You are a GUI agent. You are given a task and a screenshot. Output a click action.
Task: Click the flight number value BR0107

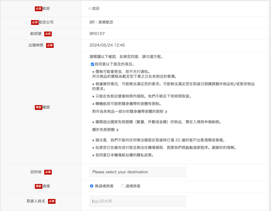tap(97, 34)
